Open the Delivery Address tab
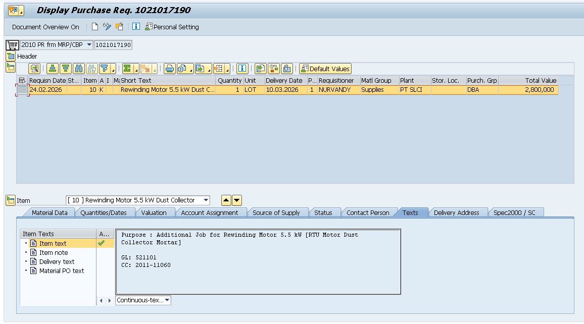Viewport: 584px width, 324px height. click(456, 212)
